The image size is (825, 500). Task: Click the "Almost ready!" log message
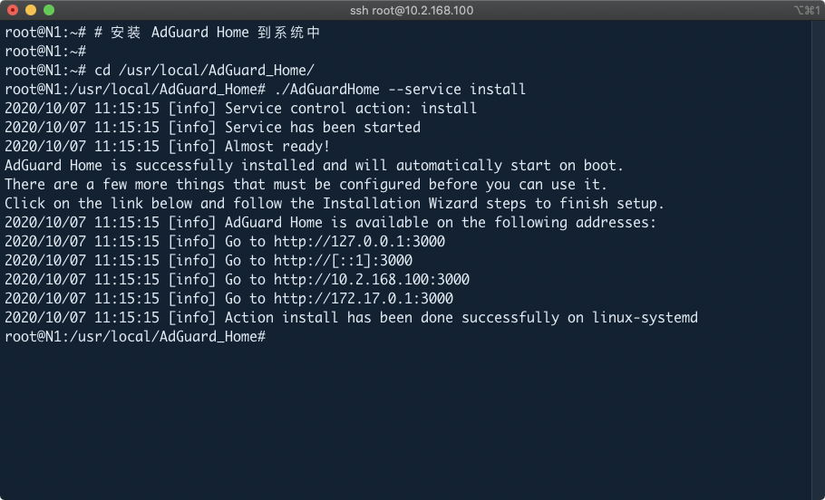click(277, 147)
